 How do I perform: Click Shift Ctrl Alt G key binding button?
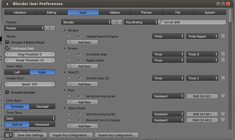[202, 120]
